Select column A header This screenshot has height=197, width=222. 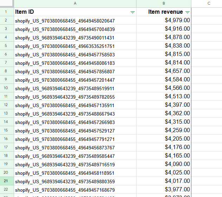[75, 3]
